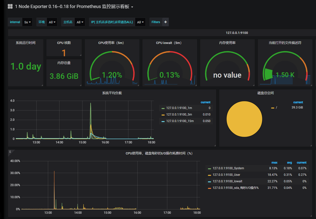Add a new filter with the plus icon

[166, 22]
